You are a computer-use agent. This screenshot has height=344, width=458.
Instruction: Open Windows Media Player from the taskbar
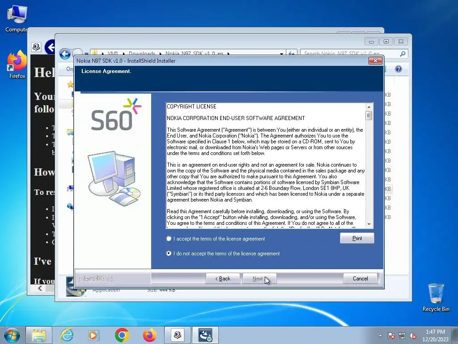(x=94, y=335)
